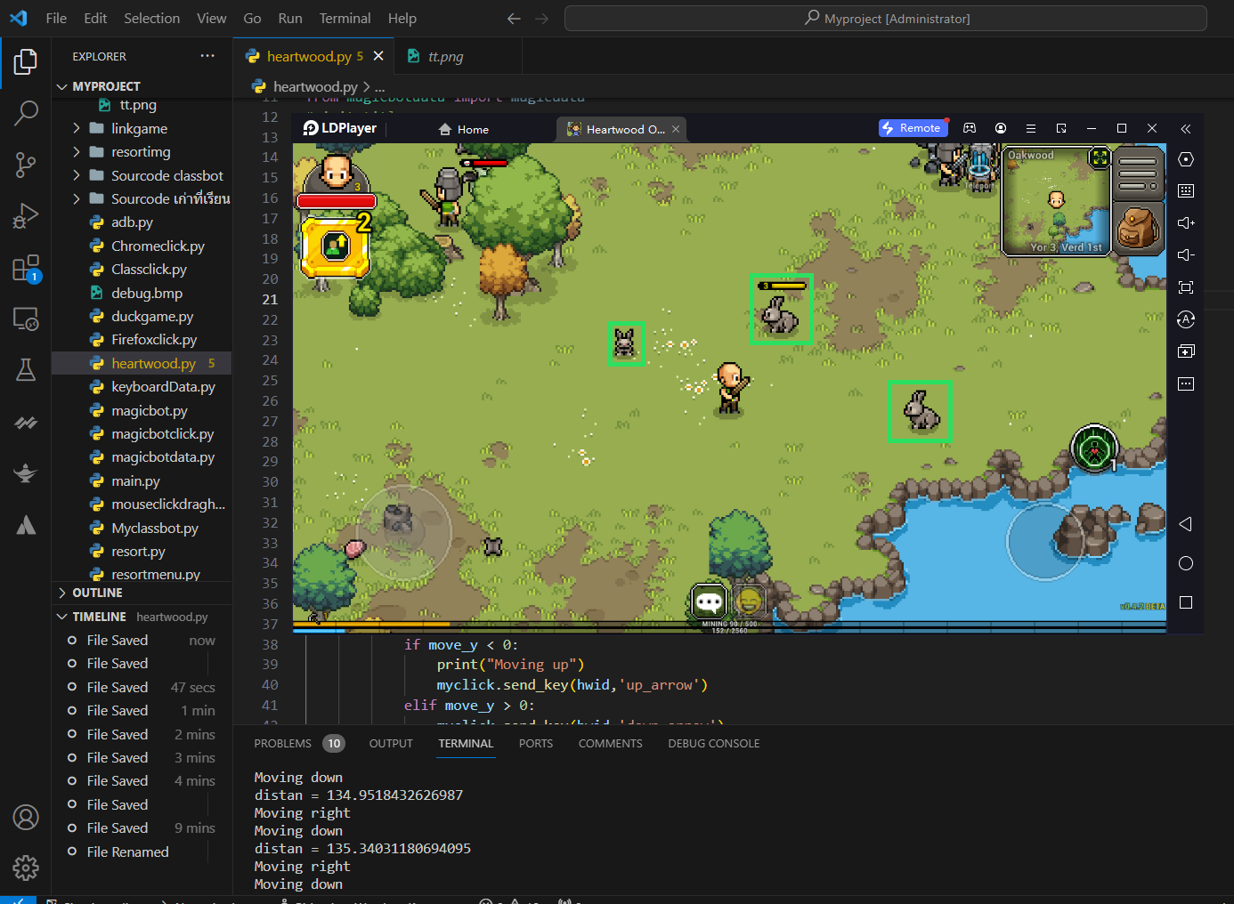Screen dimensions: 1234x904
Task: Open the File menu
Action: click(x=56, y=18)
